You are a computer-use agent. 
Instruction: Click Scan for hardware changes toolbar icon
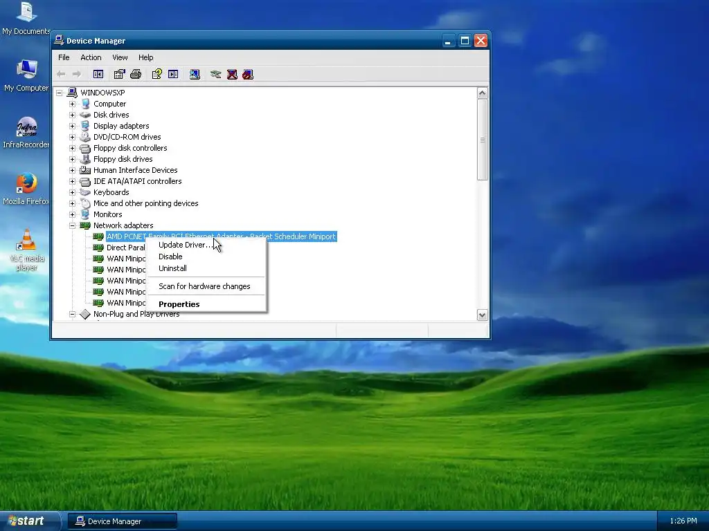[x=195, y=74]
